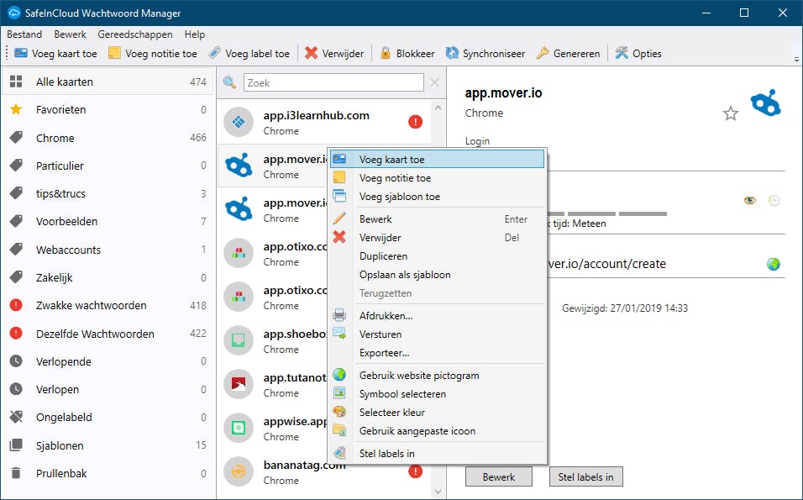This screenshot has width=803, height=500.
Task: Expand the toolbar overflow arrow
Action: point(795,58)
